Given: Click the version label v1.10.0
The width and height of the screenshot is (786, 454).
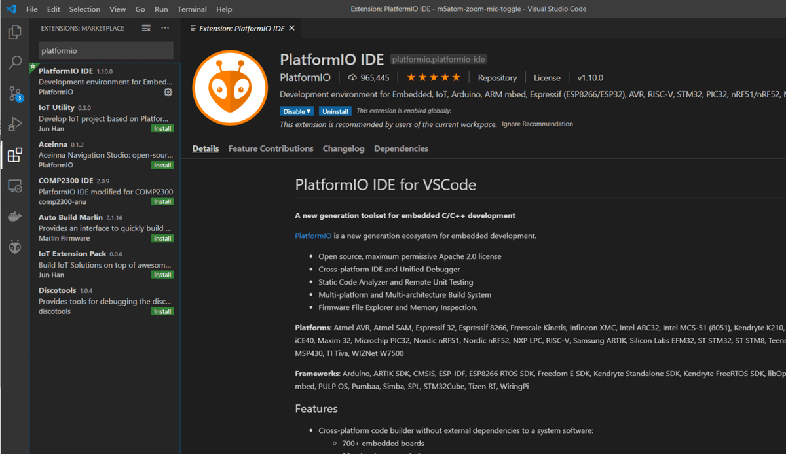Looking at the screenshot, I should 590,78.
